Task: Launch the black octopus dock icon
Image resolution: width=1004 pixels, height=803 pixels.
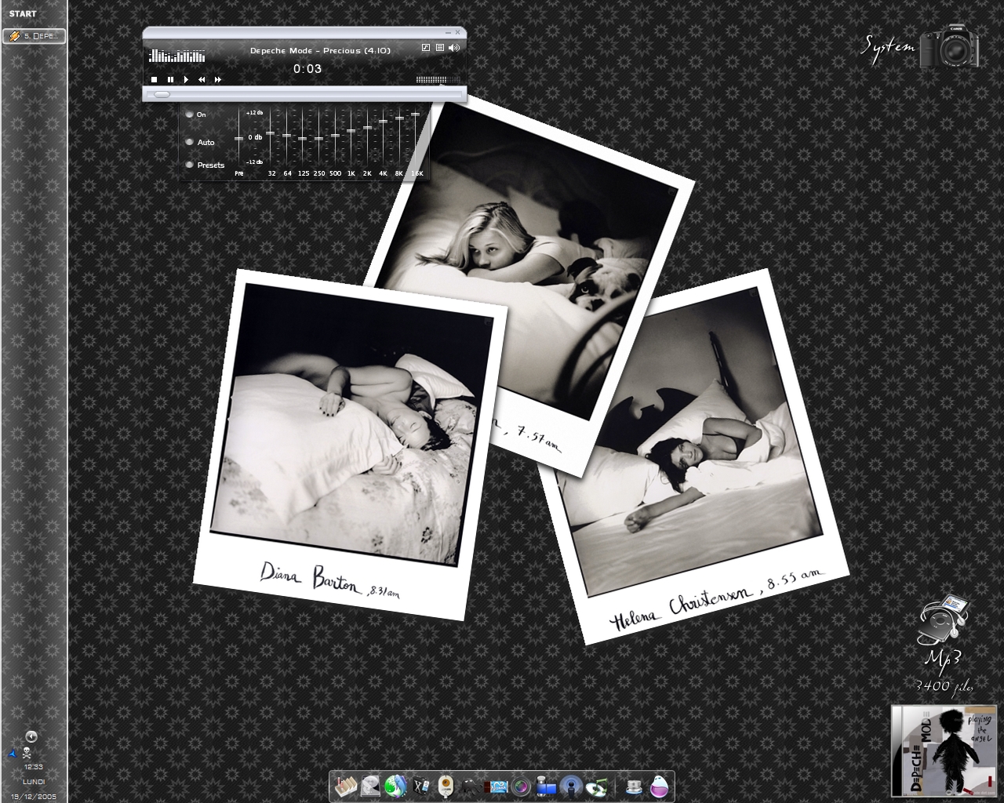Action: (x=470, y=787)
